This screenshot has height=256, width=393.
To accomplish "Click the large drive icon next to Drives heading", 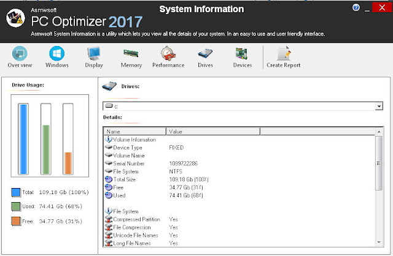I will tap(109, 86).
